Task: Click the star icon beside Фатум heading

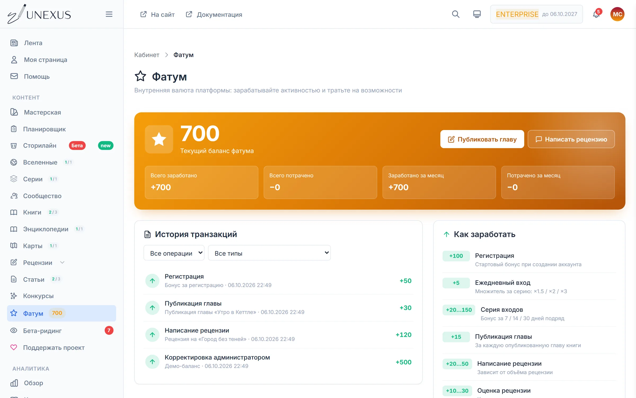Action: click(x=140, y=76)
